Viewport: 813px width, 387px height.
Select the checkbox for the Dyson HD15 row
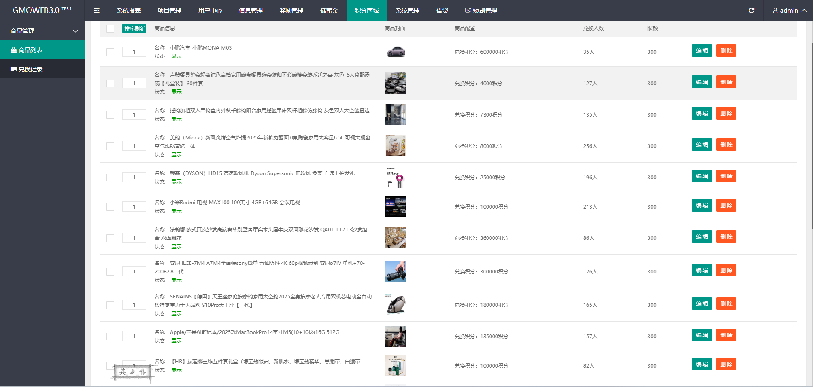[x=110, y=178]
